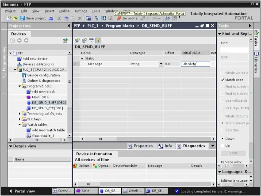Open the String data type dropdown

point(161,64)
